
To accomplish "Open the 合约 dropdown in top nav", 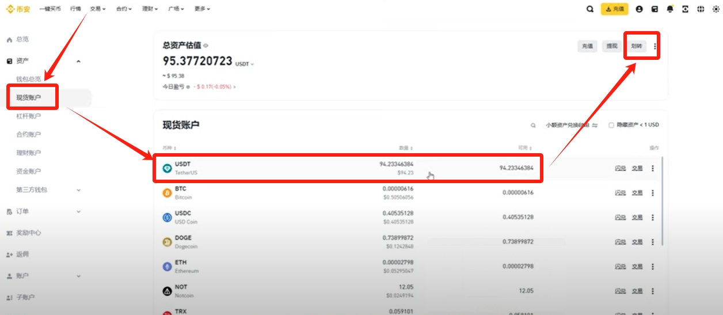I will point(124,9).
